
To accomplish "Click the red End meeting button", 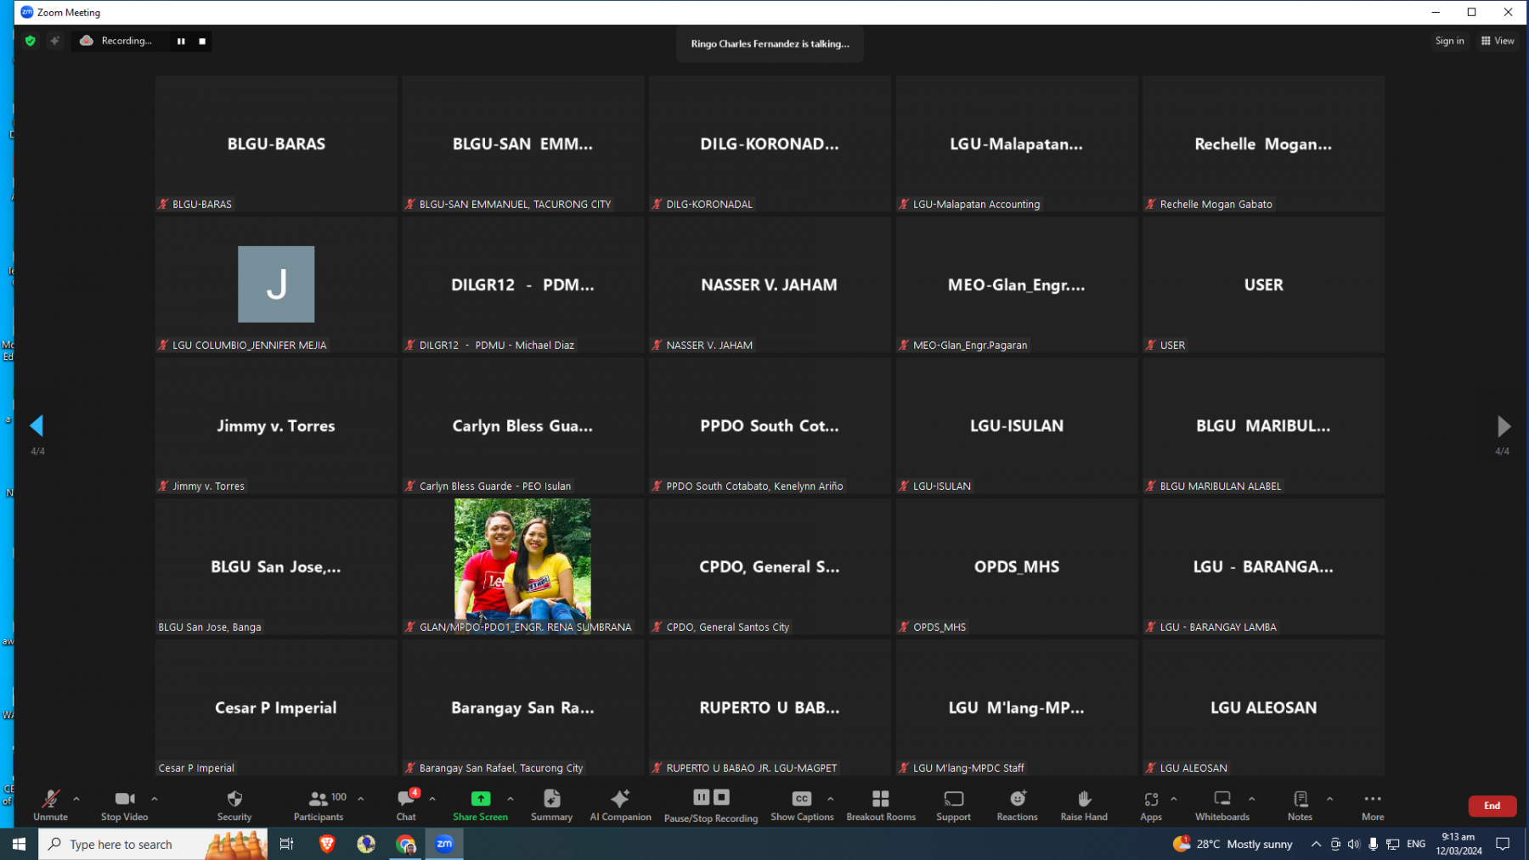I will coord(1492,806).
